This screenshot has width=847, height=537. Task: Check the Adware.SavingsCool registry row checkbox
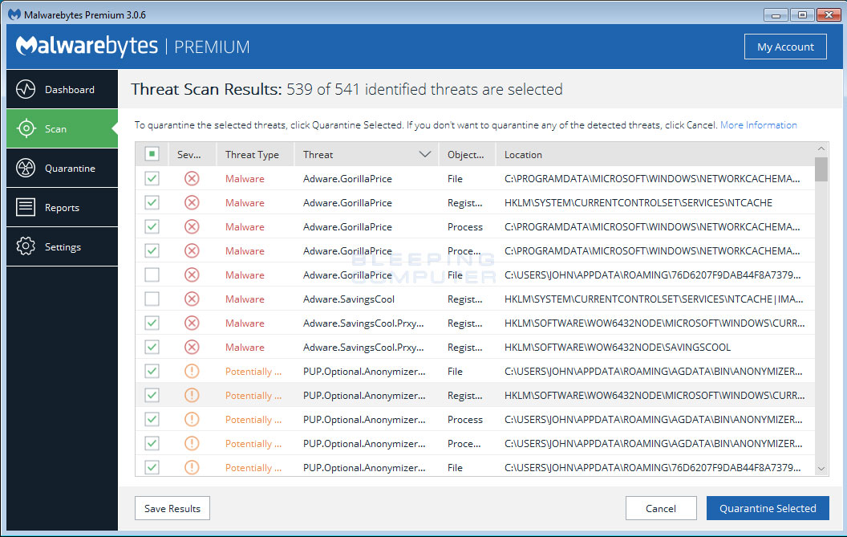click(152, 299)
